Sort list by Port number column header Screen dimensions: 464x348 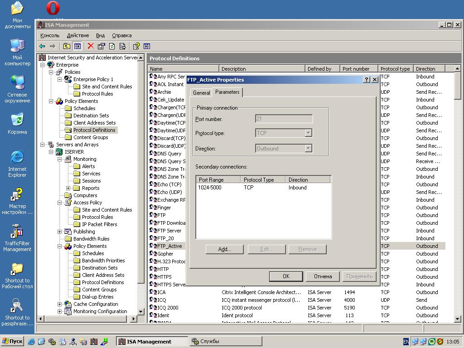359,69
